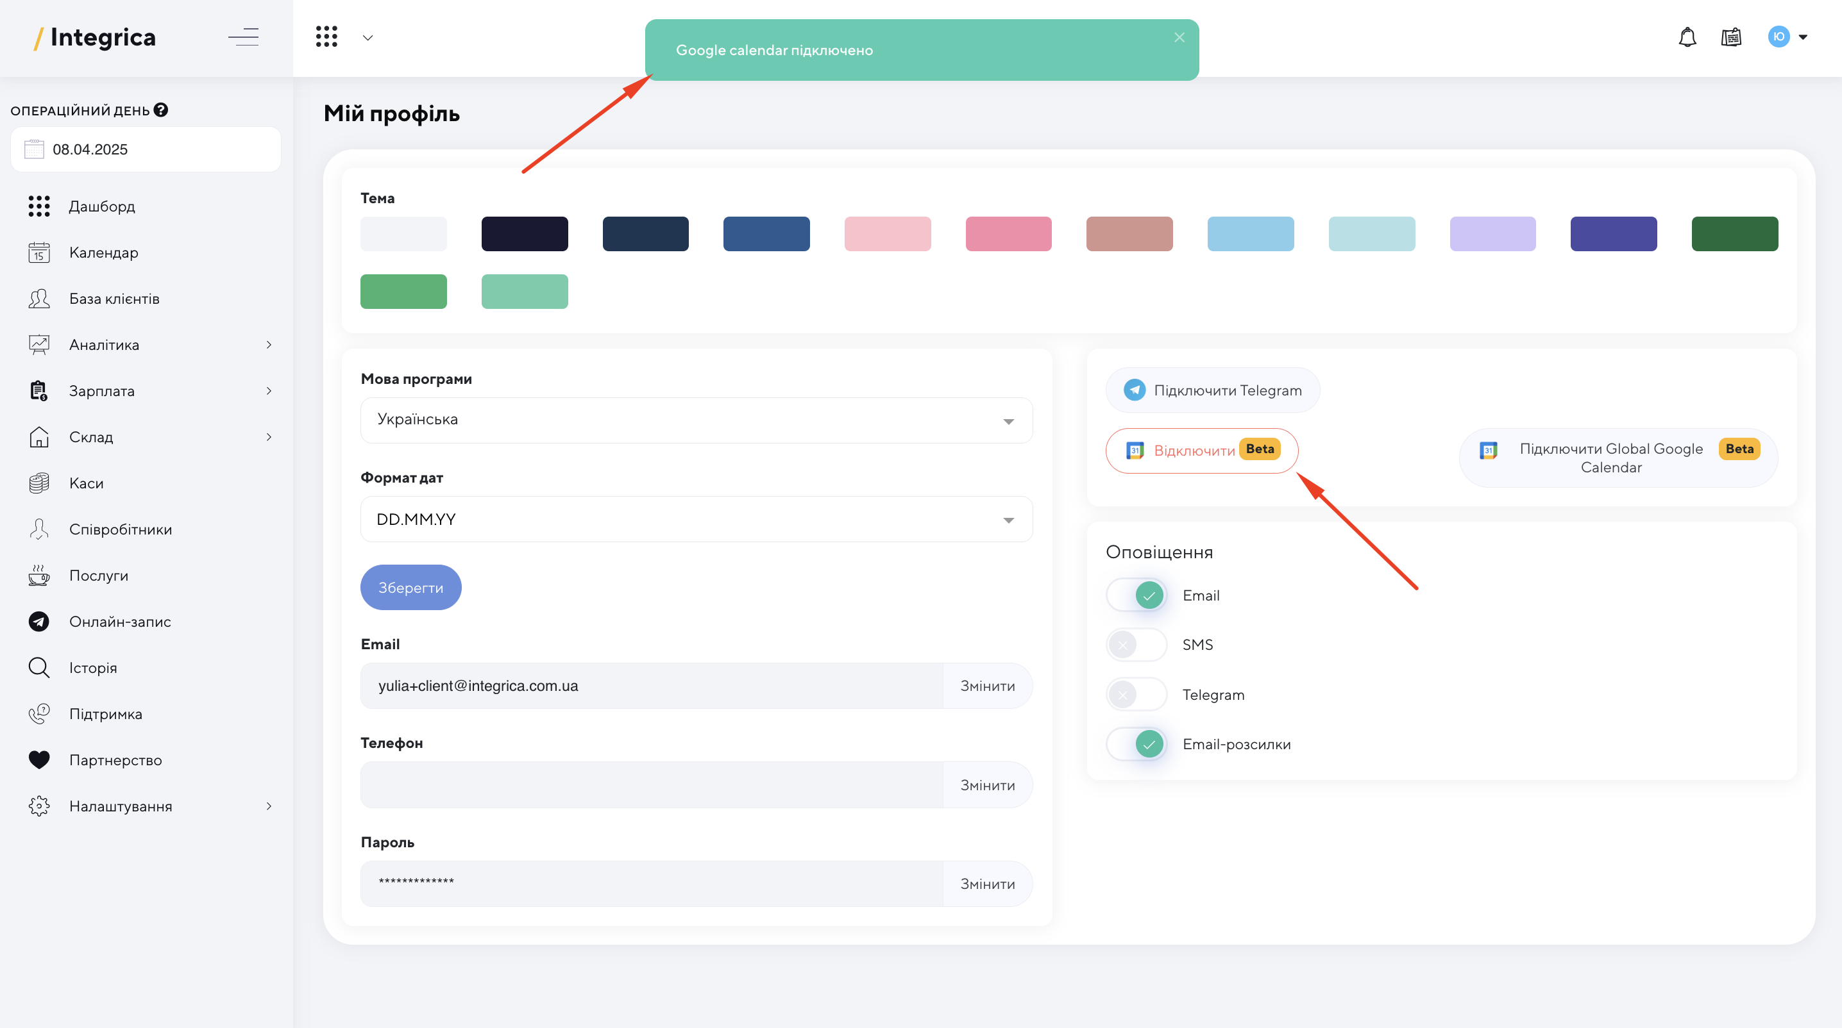Click Підключити Telegram button
Image resolution: width=1842 pixels, height=1028 pixels.
point(1213,390)
